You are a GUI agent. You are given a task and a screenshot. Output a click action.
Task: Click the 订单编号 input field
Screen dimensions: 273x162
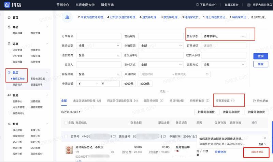pos(99,36)
